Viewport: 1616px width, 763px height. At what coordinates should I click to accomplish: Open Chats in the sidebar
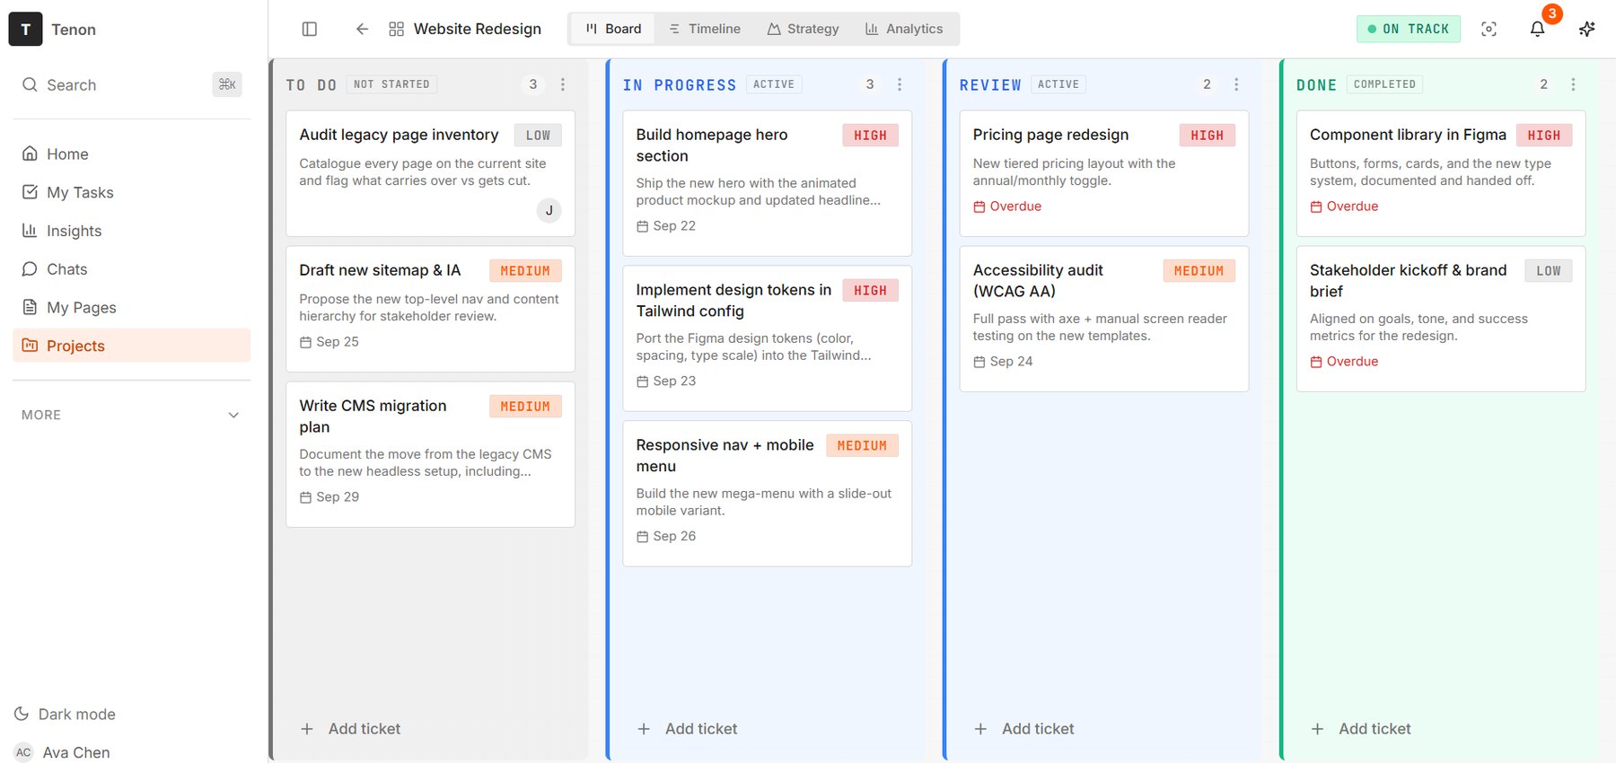click(x=131, y=269)
